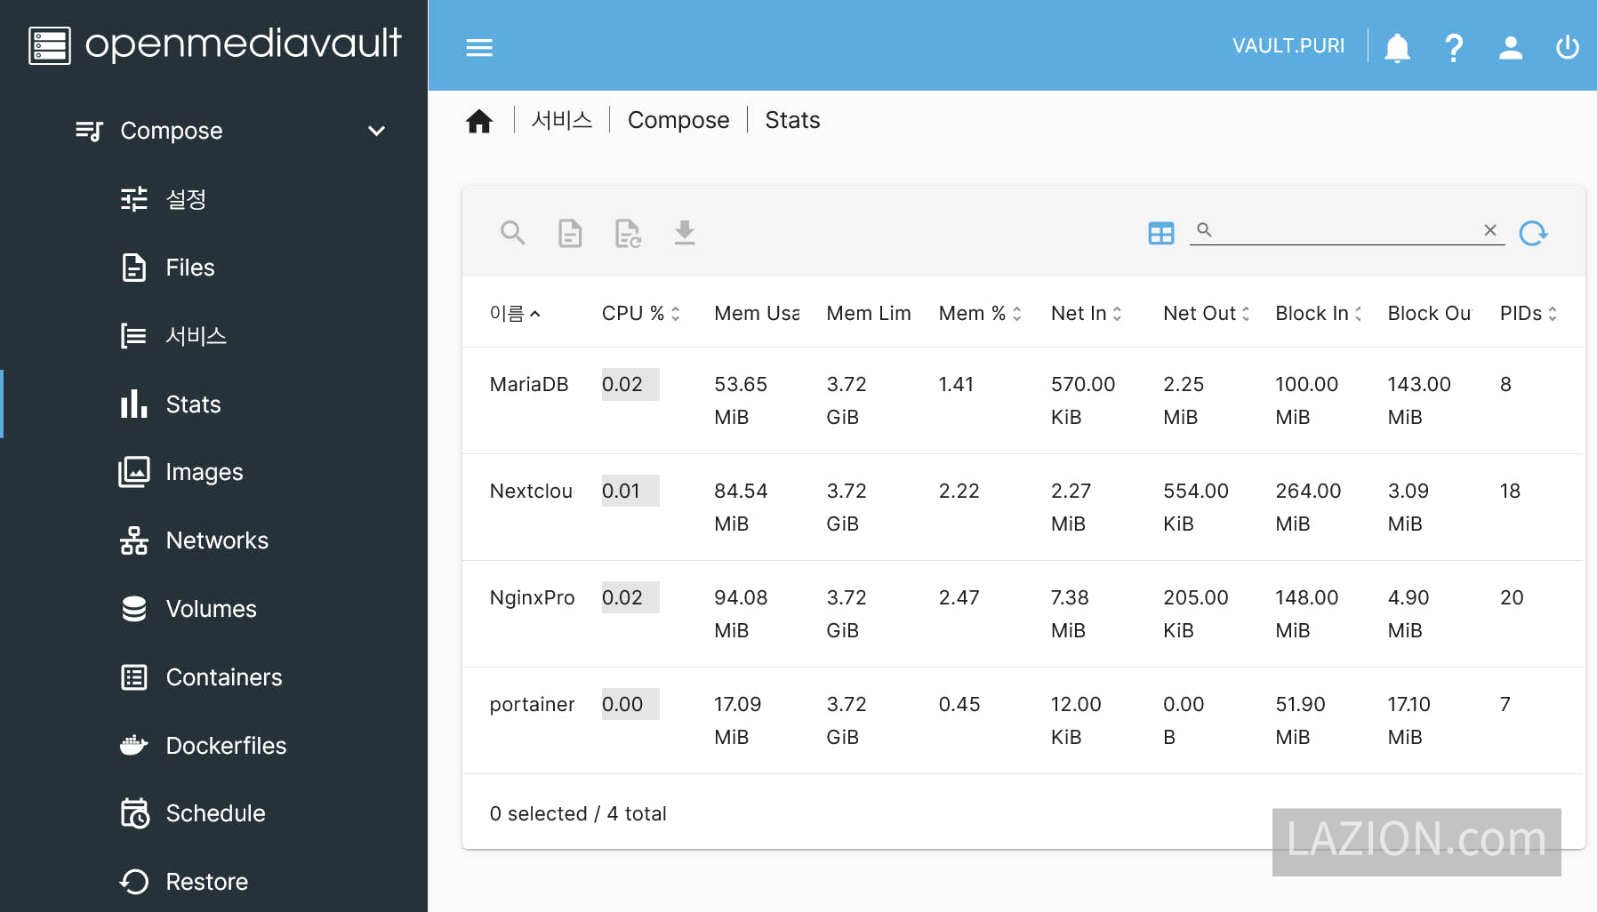Click the document refresh toolbar icon
Screen dimensions: 1597x912
tap(628, 233)
